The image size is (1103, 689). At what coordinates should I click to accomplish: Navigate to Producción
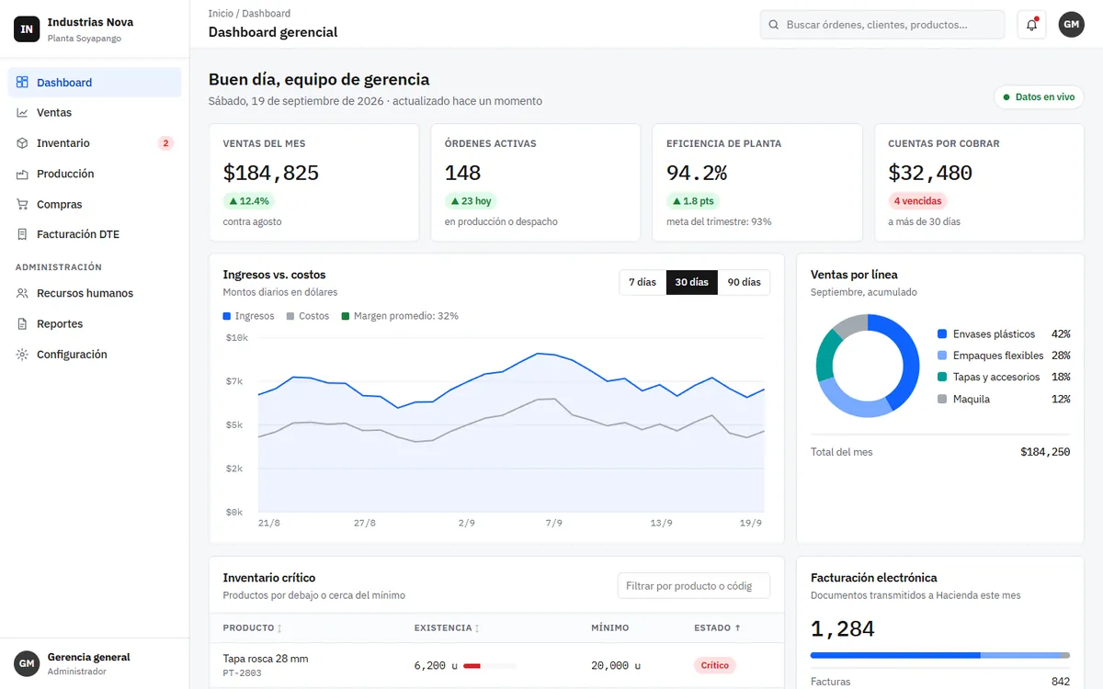click(x=95, y=174)
